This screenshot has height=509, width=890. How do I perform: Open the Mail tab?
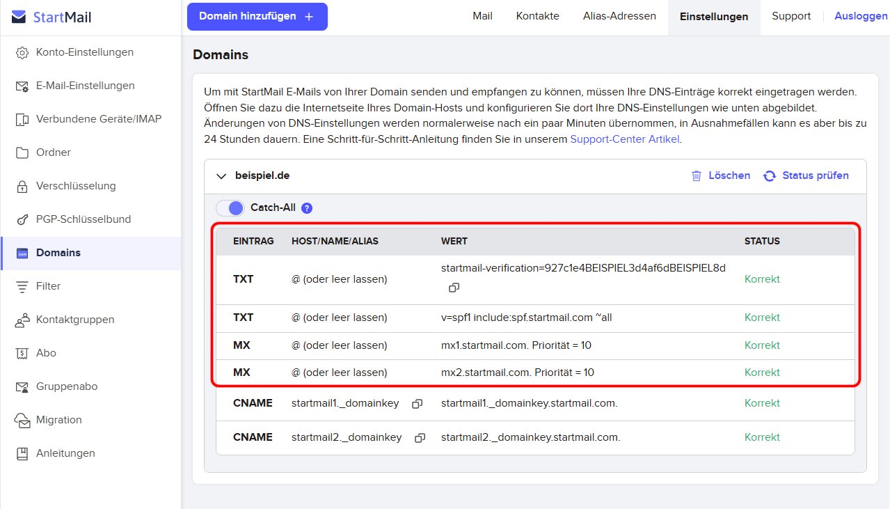482,16
